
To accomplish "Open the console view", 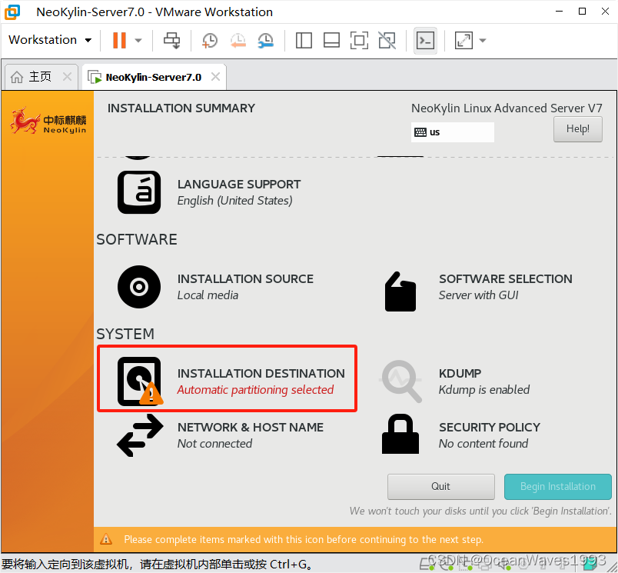I will (425, 40).
